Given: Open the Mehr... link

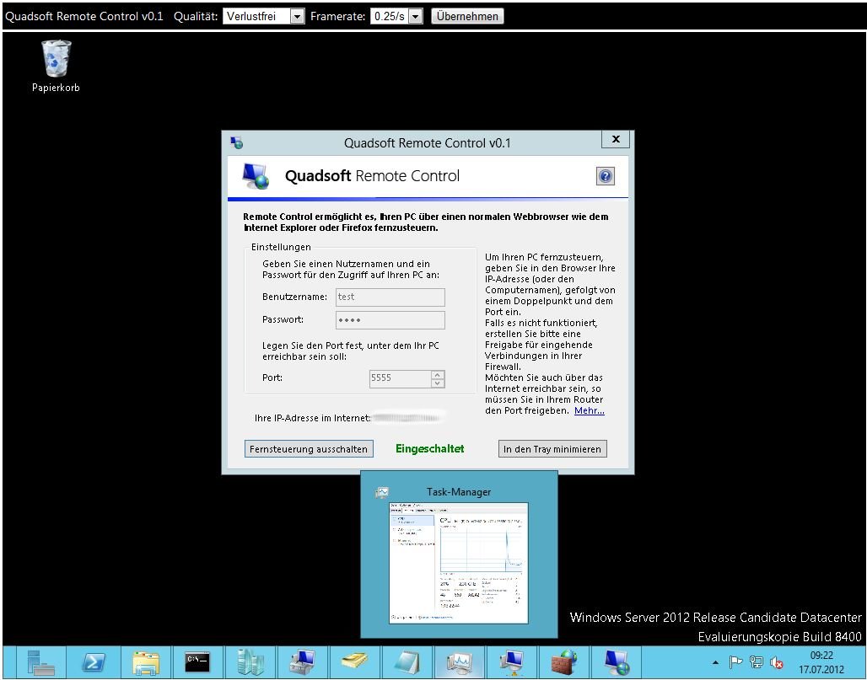Looking at the screenshot, I should (x=589, y=410).
